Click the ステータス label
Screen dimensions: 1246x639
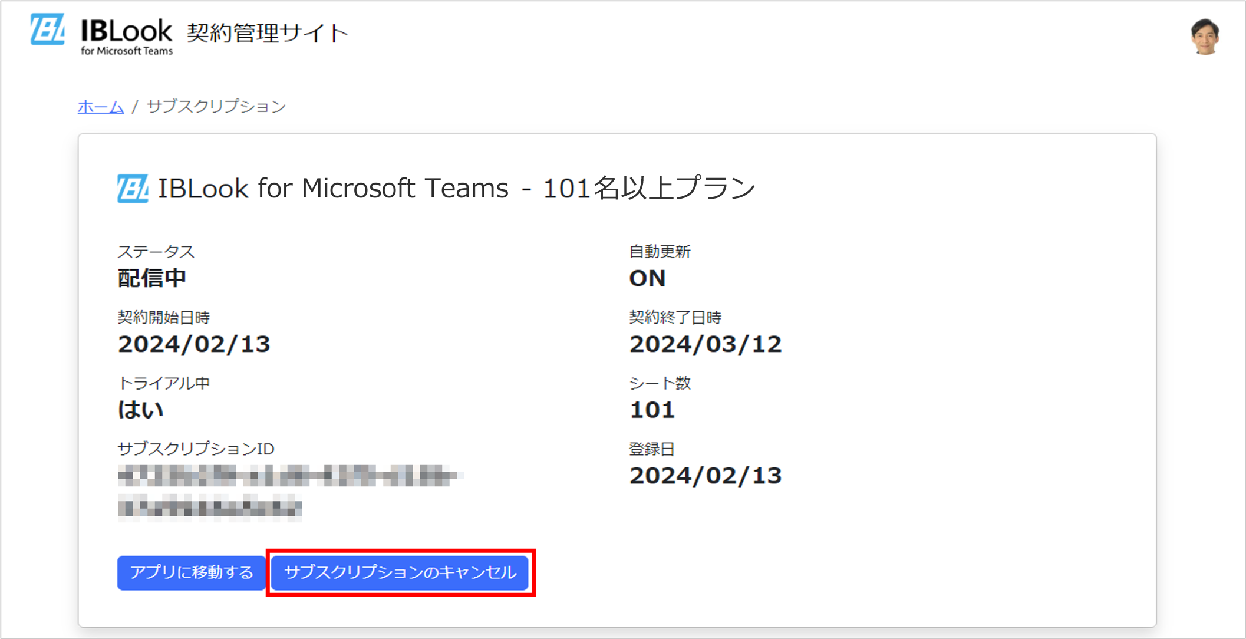tap(156, 252)
